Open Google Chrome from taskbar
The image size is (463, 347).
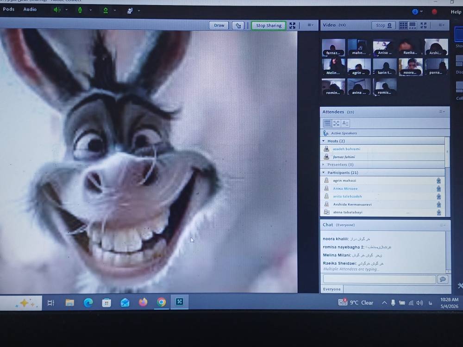161,302
